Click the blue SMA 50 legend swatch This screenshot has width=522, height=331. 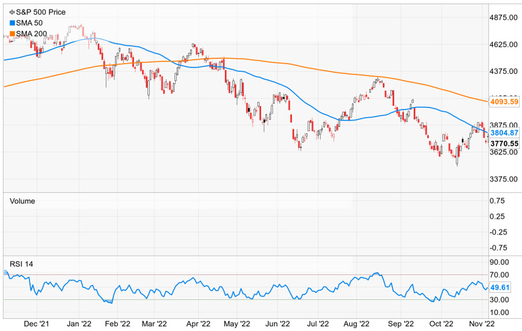tap(12, 23)
